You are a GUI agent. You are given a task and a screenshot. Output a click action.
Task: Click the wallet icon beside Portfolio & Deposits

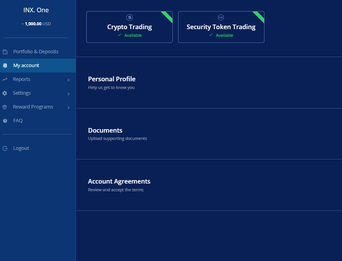(x=5, y=52)
